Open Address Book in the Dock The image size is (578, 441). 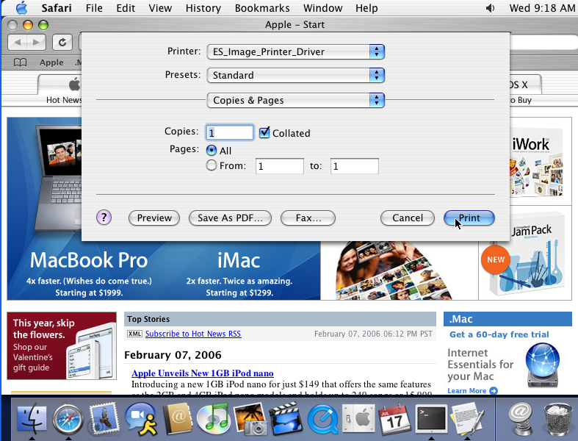[178, 419]
